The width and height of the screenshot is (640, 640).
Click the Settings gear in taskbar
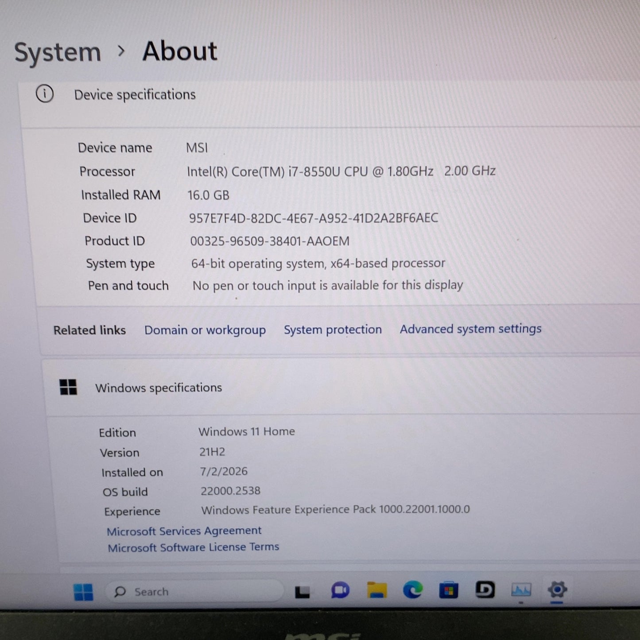557,590
